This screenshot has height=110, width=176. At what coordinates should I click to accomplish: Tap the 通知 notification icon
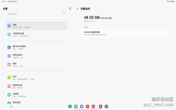pyautogui.click(x=9, y=64)
